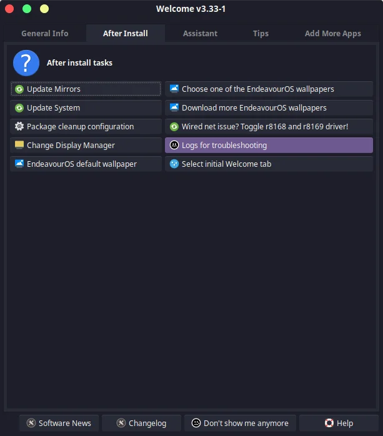Viewport: 383px width, 436px height.
Task: Open the Assistant tab
Action: click(x=201, y=33)
